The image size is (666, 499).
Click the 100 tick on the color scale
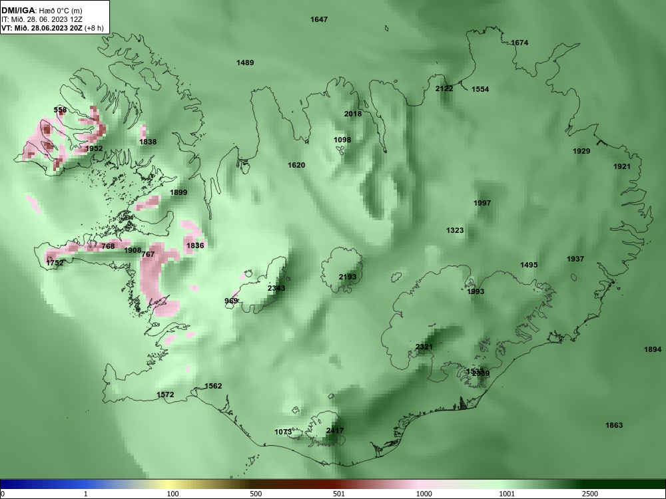(x=172, y=494)
